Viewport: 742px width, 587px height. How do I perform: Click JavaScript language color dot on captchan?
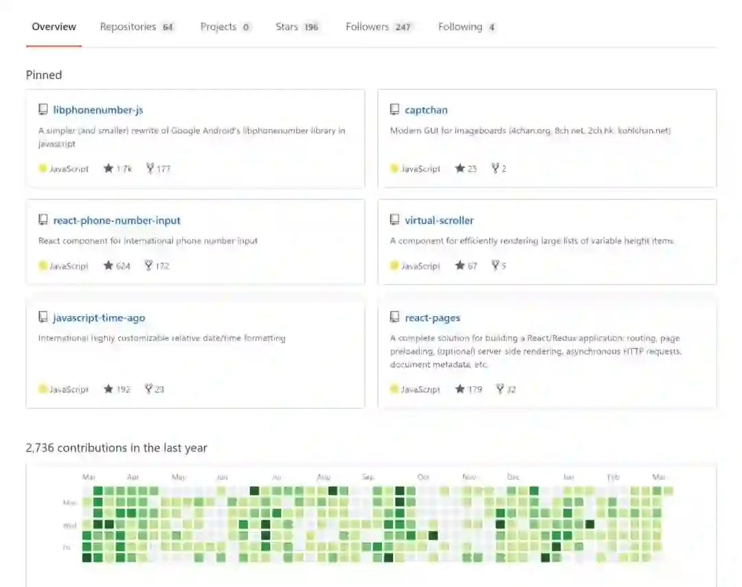click(x=394, y=168)
